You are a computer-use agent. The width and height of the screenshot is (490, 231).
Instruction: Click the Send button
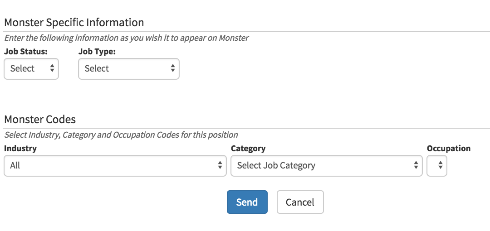click(247, 202)
